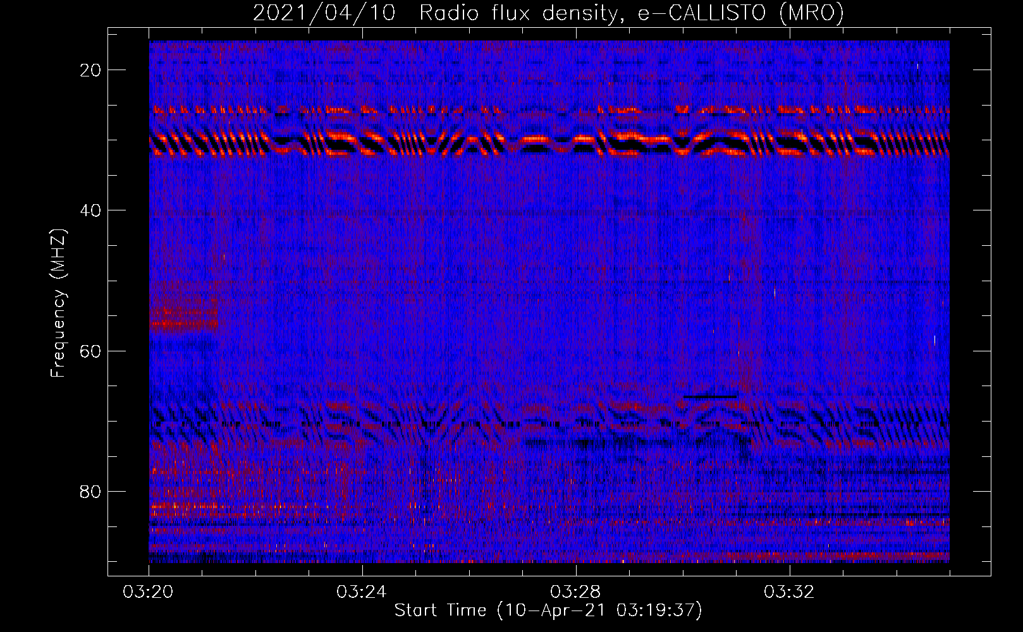Select the 03:32 time tick label
Screen dimensions: 1023x632
pos(789,592)
